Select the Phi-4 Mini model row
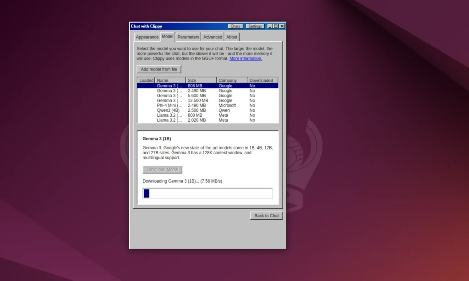The image size is (469, 281). click(207, 106)
